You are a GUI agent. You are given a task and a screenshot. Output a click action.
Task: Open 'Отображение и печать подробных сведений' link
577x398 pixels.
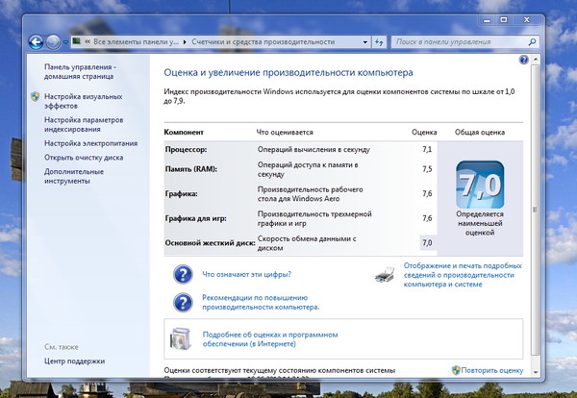(463, 275)
